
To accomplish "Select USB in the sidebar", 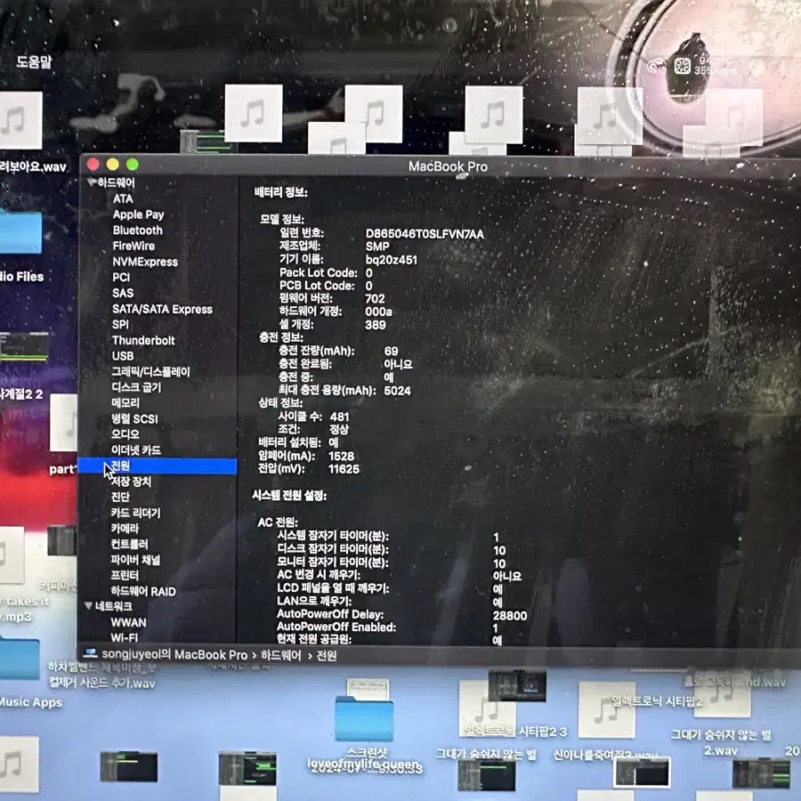I will tap(123, 355).
